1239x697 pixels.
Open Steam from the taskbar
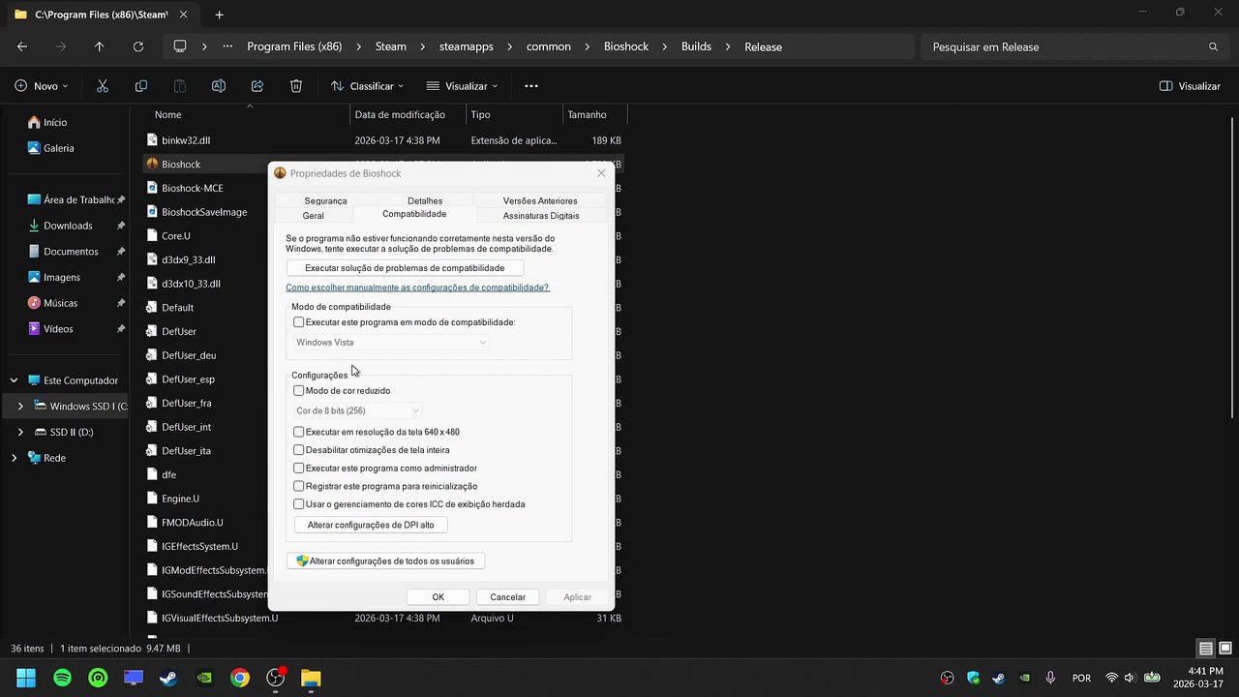(x=168, y=678)
